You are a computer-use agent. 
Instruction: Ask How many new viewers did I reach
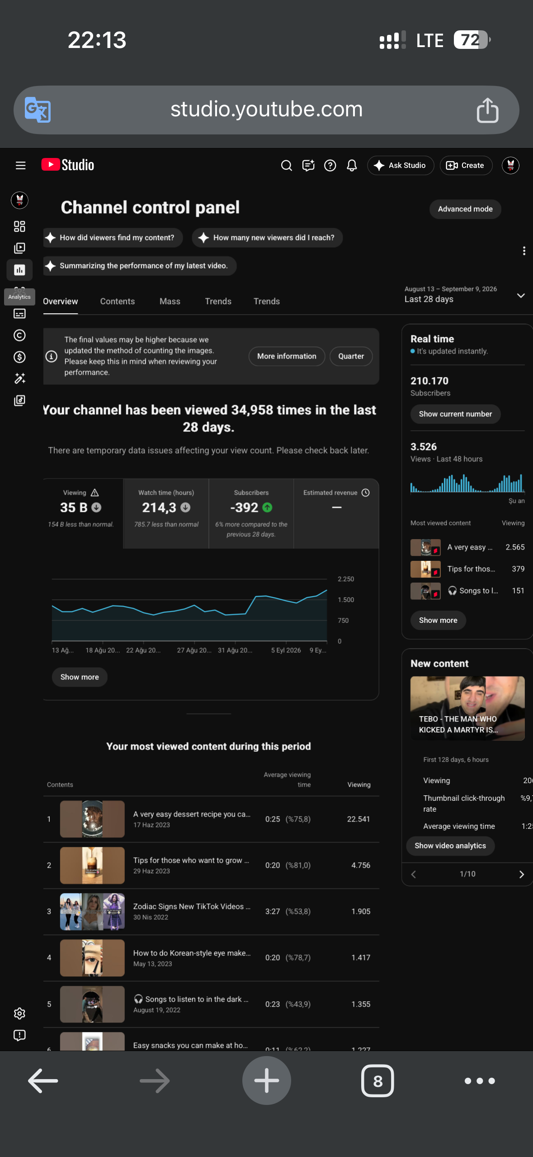[267, 238]
